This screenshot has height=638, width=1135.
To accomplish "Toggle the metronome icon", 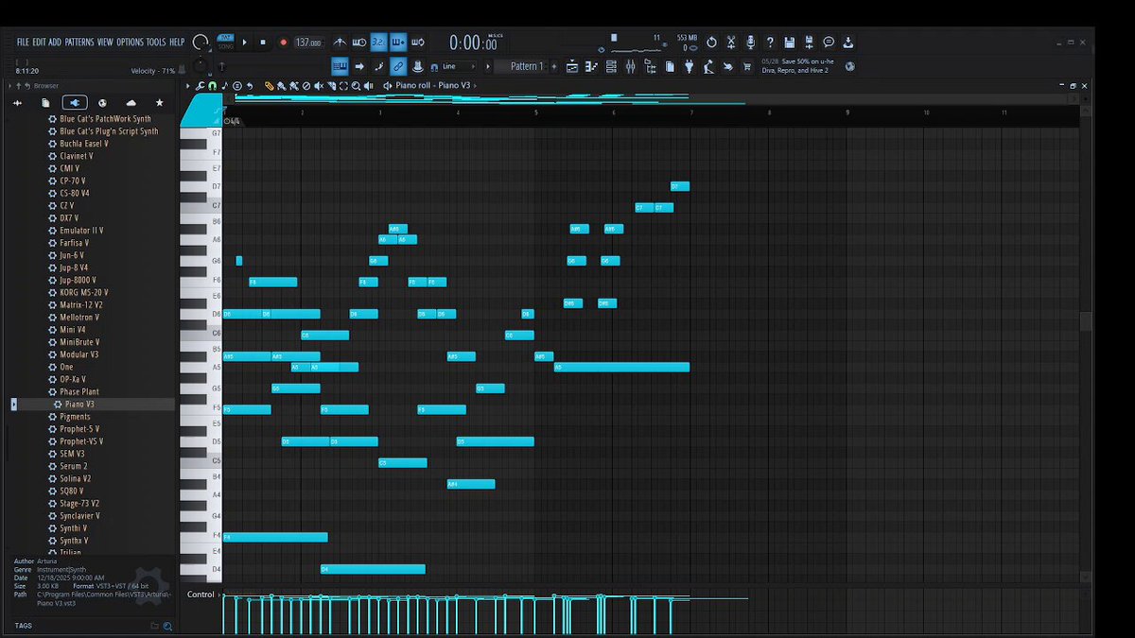I will [x=340, y=43].
